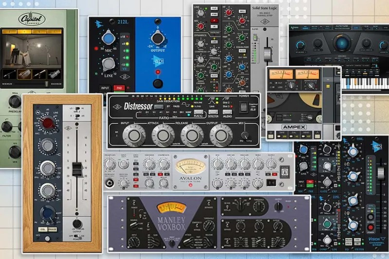
Task: Expand the chevron dropdown beside the Ampex meters
Action: coord(328,80)
